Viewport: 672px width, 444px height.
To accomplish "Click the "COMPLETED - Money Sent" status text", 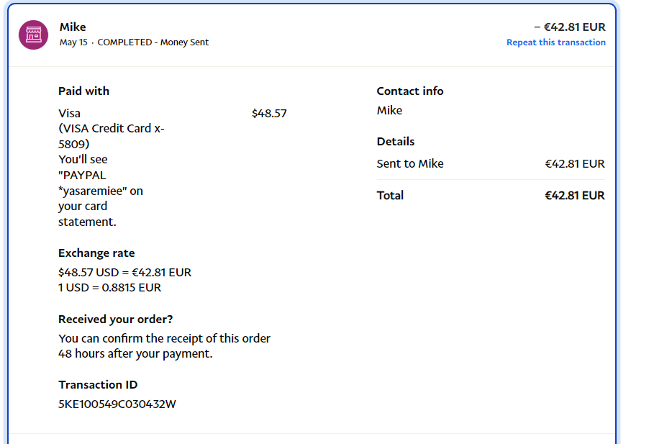I will pyautogui.click(x=153, y=42).
